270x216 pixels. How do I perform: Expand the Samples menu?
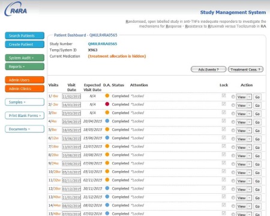click(x=25, y=102)
